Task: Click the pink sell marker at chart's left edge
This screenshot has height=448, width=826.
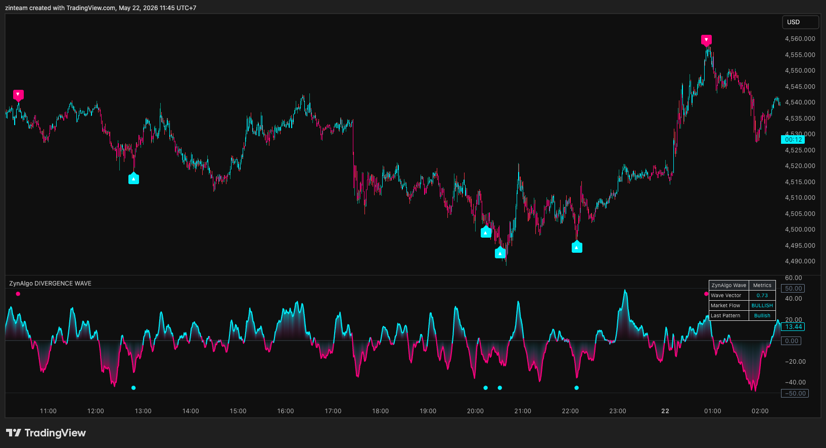Action: (x=18, y=95)
